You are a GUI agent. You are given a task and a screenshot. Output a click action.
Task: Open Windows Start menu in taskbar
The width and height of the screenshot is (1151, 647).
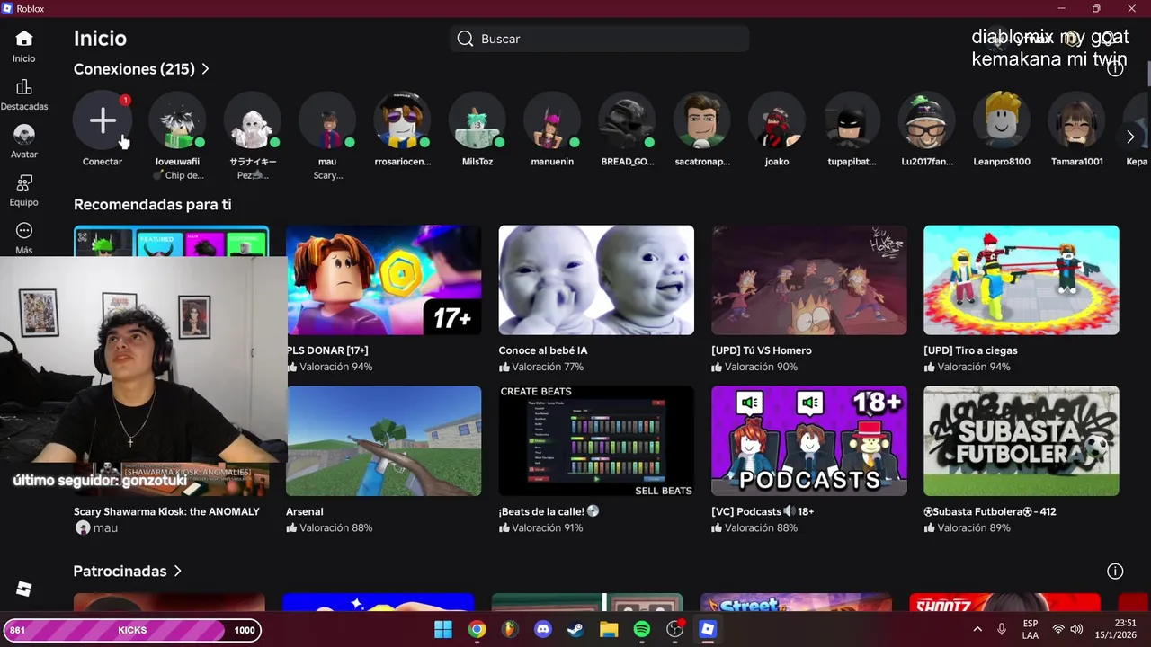coord(443,630)
